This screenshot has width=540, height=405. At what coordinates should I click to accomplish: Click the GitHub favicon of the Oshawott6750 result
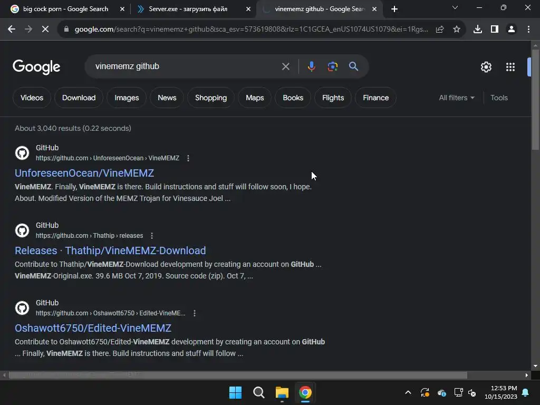coord(22,308)
